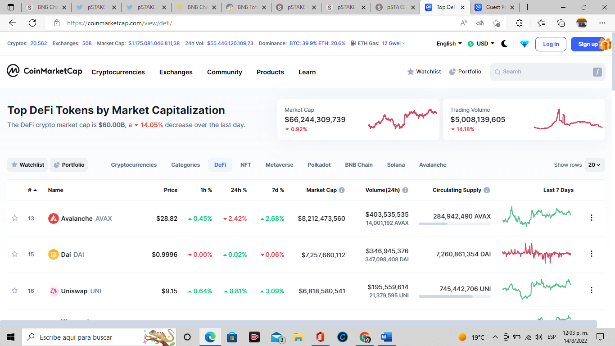Open the Products navigation menu
The width and height of the screenshot is (615, 346).
click(x=270, y=72)
